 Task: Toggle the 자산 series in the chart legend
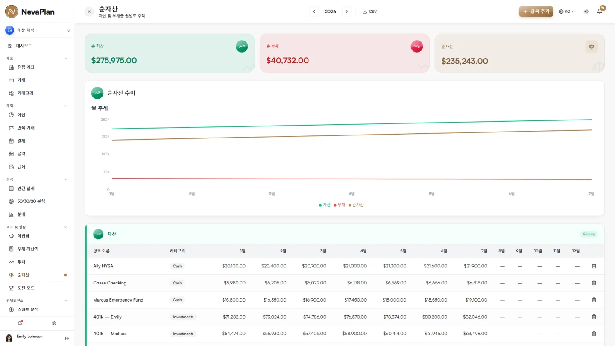[x=325, y=205]
